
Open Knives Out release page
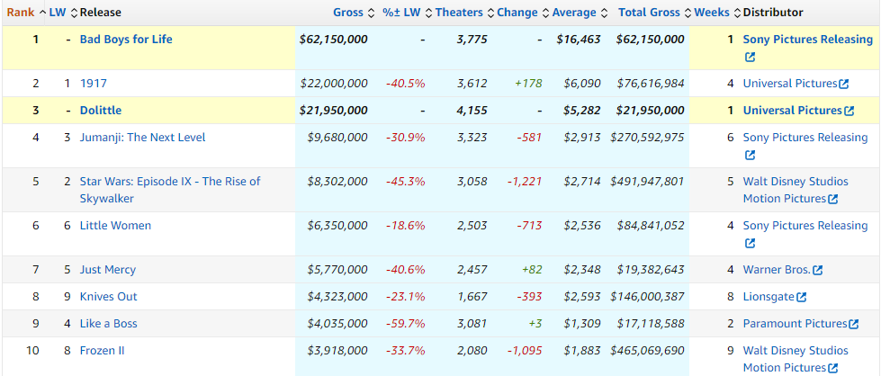tap(108, 296)
